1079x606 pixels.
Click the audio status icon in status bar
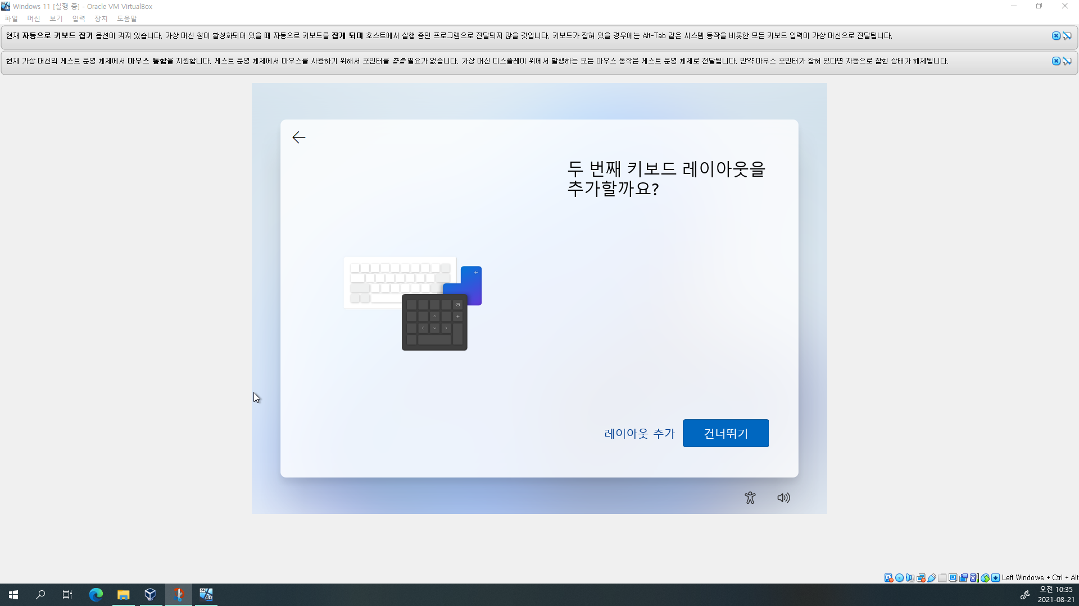(910, 578)
